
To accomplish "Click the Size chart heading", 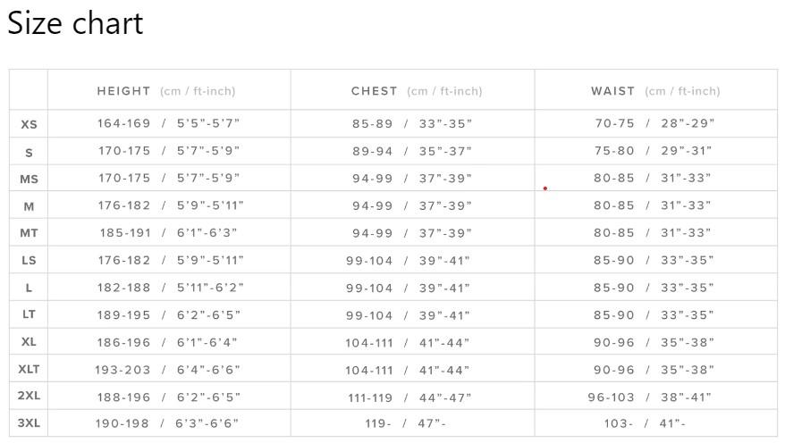I will (x=75, y=23).
